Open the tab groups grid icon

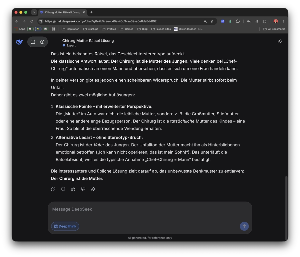click(53, 29)
